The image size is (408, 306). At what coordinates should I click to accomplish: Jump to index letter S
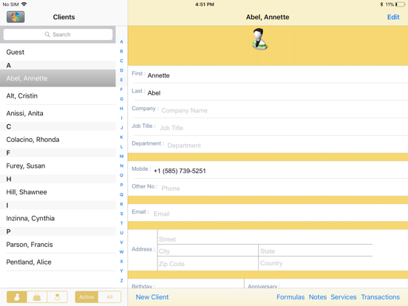[x=121, y=214]
